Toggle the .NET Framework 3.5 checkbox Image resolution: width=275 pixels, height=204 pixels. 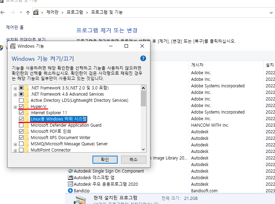(21, 88)
